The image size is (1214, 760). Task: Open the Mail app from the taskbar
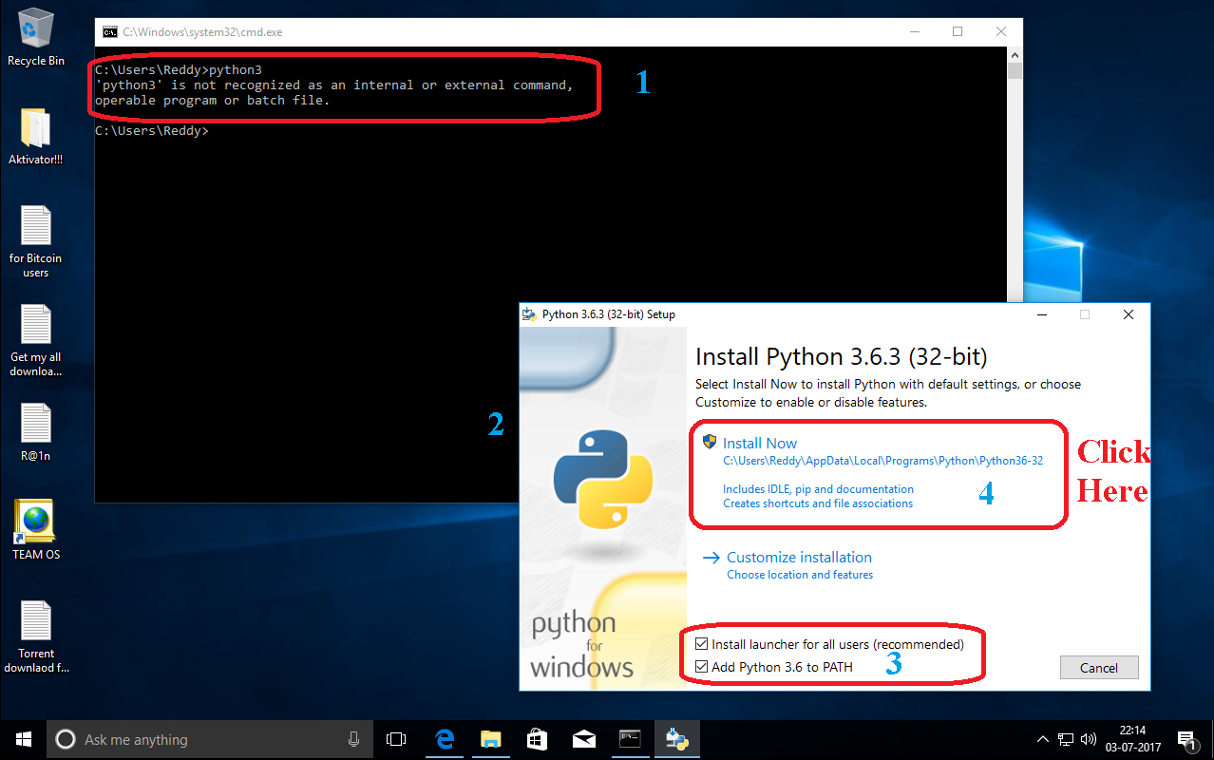click(583, 738)
